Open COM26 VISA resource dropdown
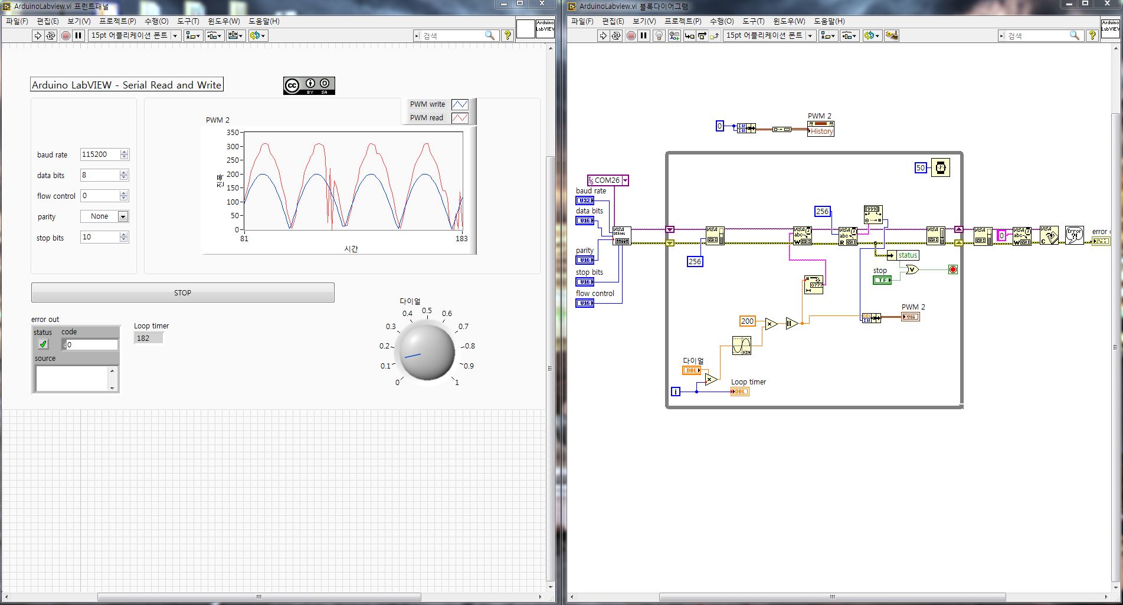This screenshot has width=1123, height=605. [625, 180]
